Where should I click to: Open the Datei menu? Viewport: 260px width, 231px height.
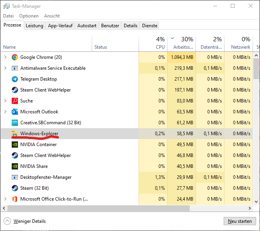point(9,16)
